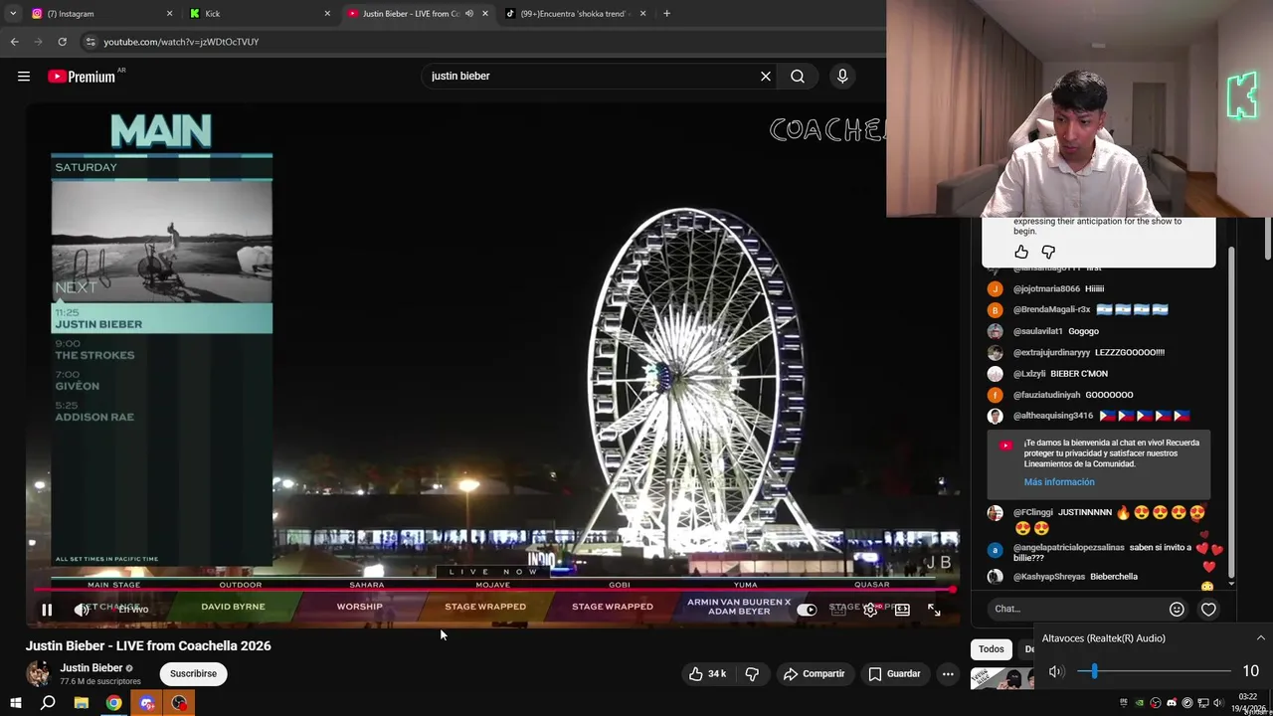Open the tab search dropdown arrow
The image size is (1273, 716).
tap(12, 14)
